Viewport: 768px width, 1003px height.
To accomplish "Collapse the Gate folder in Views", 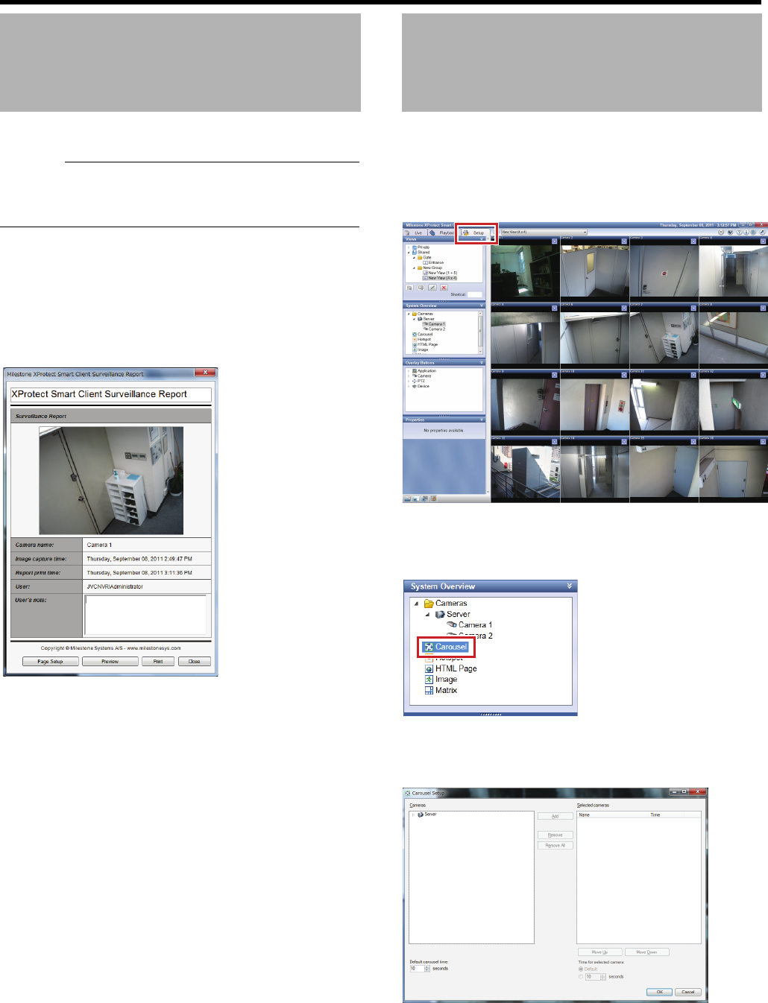I will tap(414, 258).
